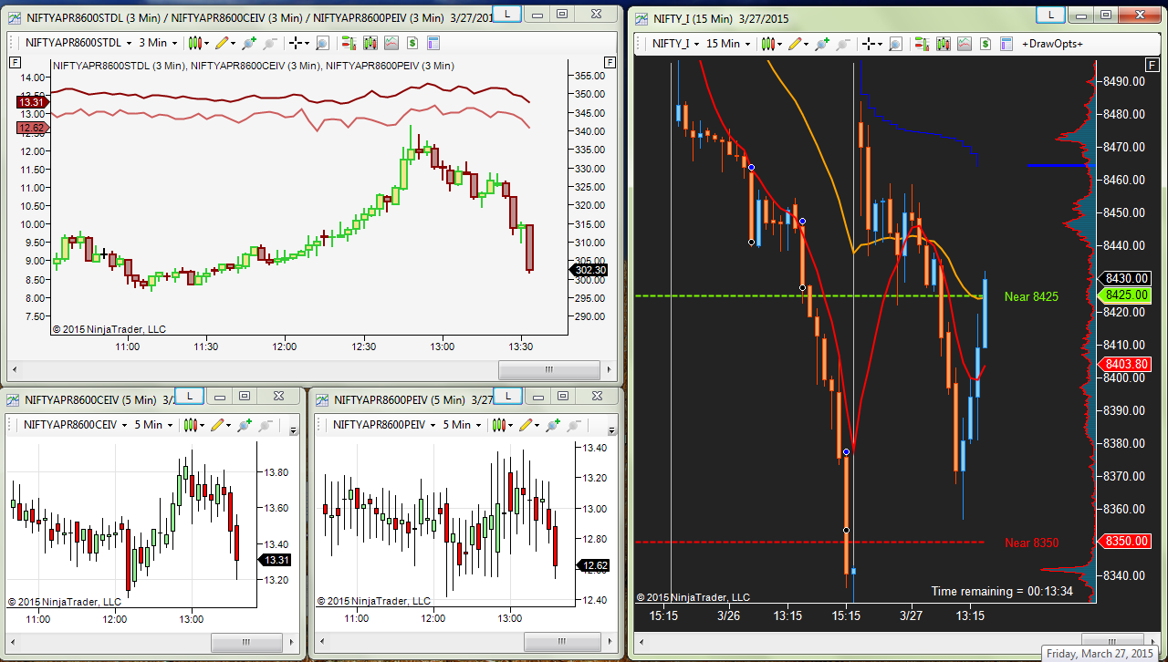
Task: Toggle the L link button on STDL window
Action: click(506, 14)
